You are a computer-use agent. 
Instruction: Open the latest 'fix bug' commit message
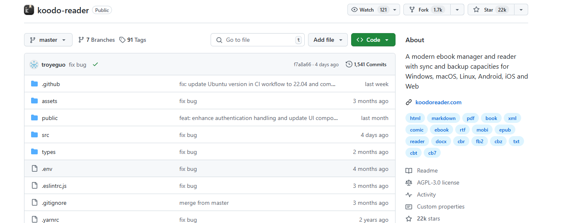click(x=78, y=65)
